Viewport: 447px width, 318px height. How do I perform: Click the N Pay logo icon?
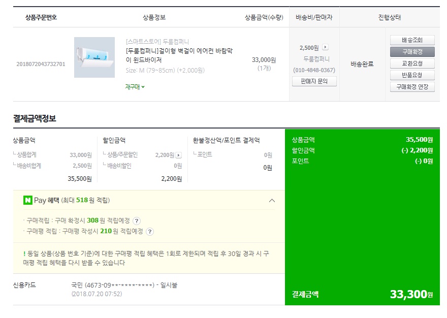[27, 200]
